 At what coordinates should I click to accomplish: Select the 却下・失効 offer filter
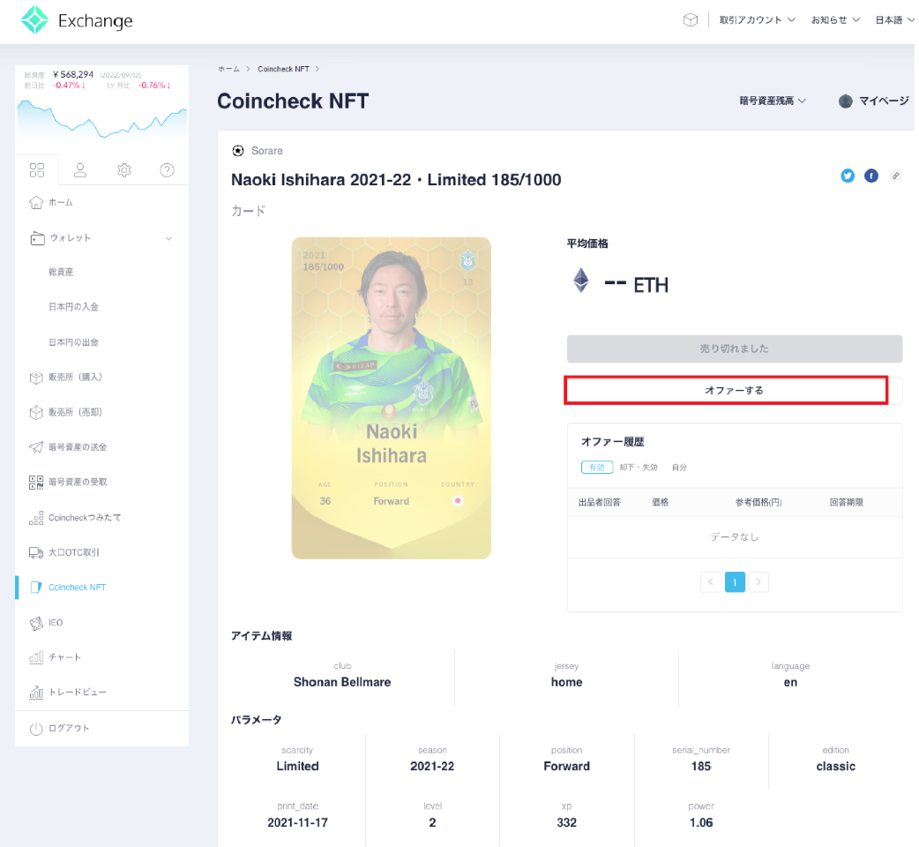point(639,467)
